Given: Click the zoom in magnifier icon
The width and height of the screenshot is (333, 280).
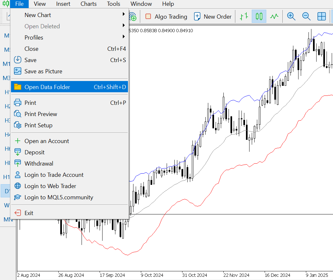Looking at the screenshot, I should (291, 16).
